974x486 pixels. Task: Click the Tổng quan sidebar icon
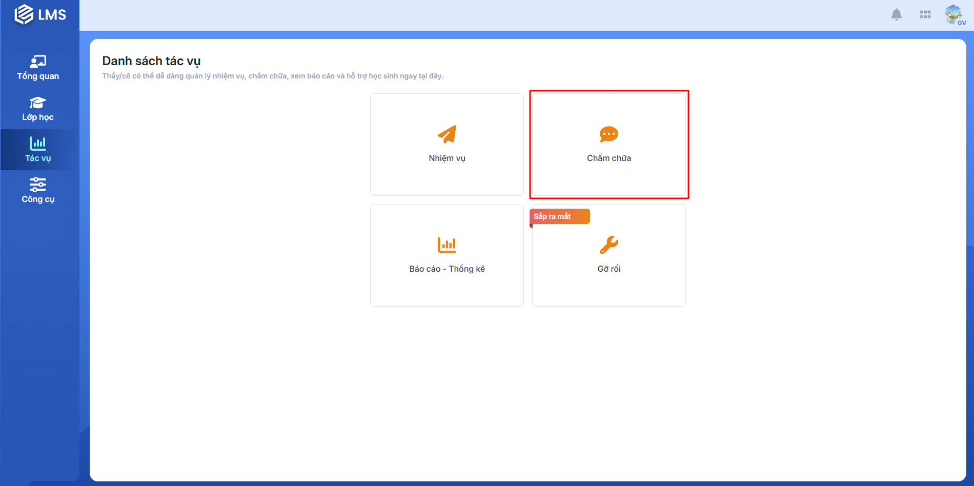(38, 62)
